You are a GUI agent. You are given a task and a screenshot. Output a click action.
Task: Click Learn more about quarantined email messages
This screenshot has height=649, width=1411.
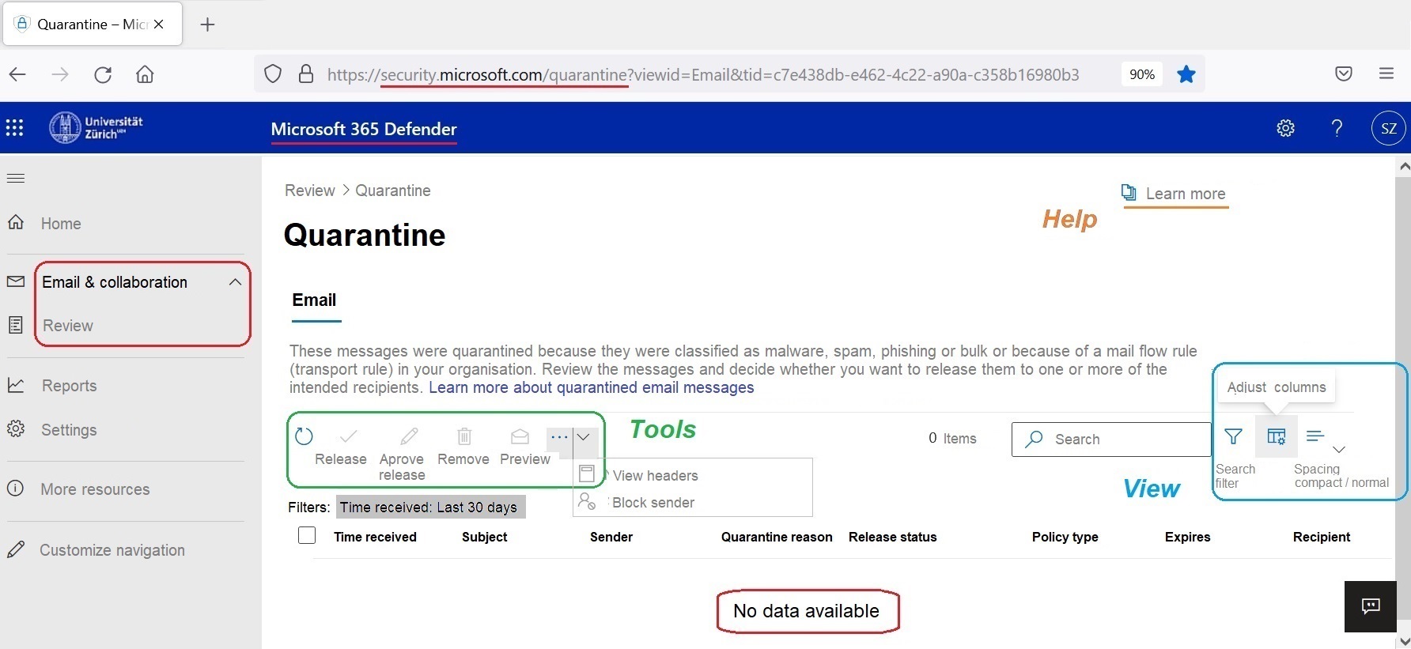pyautogui.click(x=591, y=387)
